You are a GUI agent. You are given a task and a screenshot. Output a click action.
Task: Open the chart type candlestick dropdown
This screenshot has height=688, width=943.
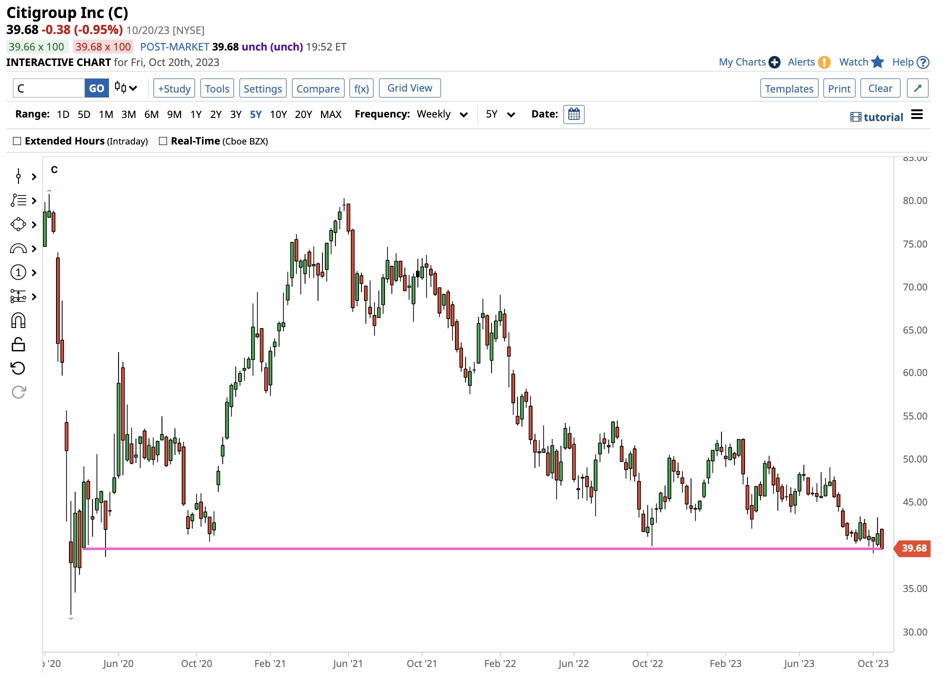[125, 88]
